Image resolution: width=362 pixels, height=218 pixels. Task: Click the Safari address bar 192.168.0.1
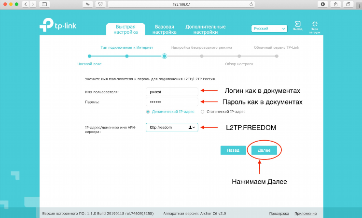181,4
